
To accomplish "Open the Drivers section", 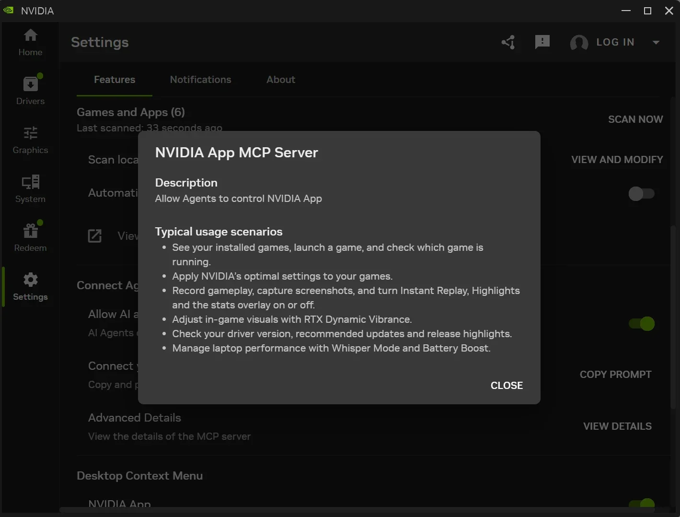I will (30, 90).
